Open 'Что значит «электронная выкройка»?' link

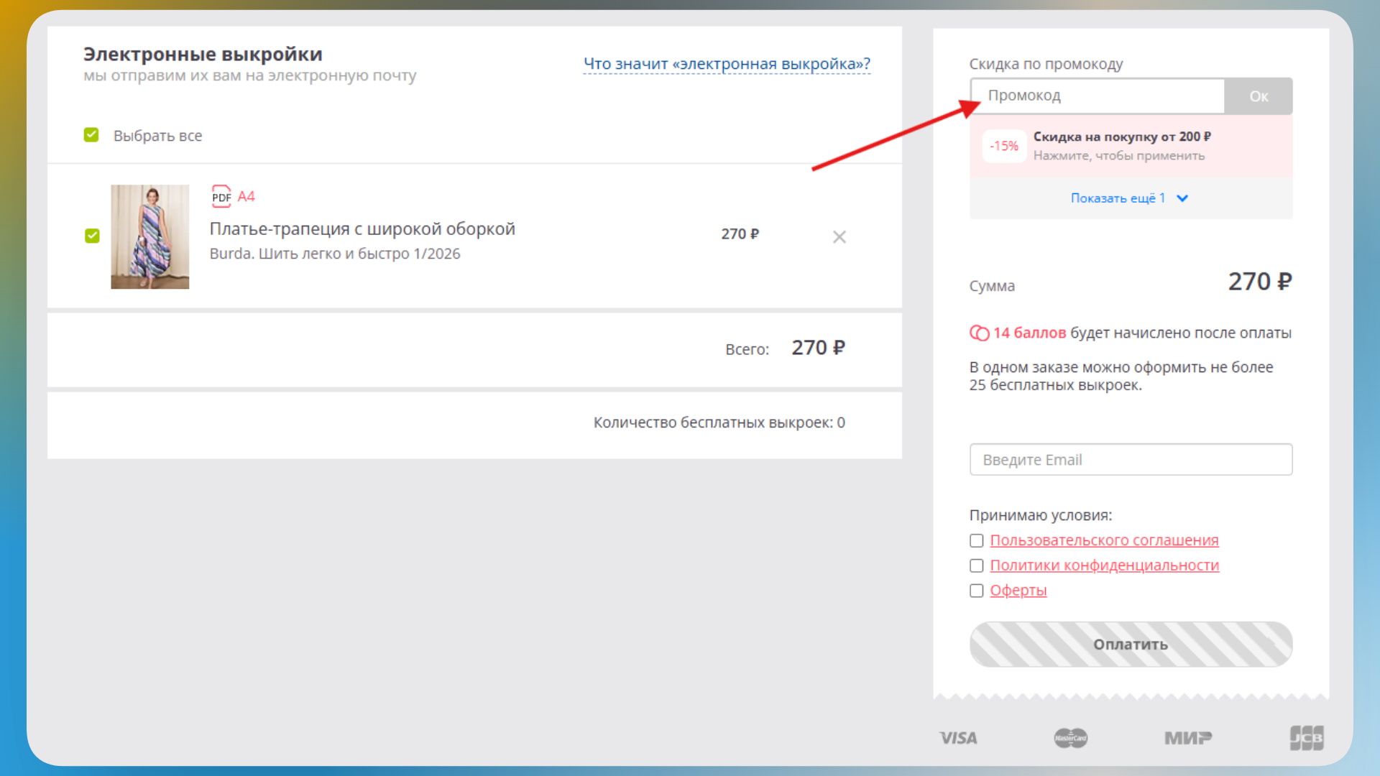pos(726,64)
